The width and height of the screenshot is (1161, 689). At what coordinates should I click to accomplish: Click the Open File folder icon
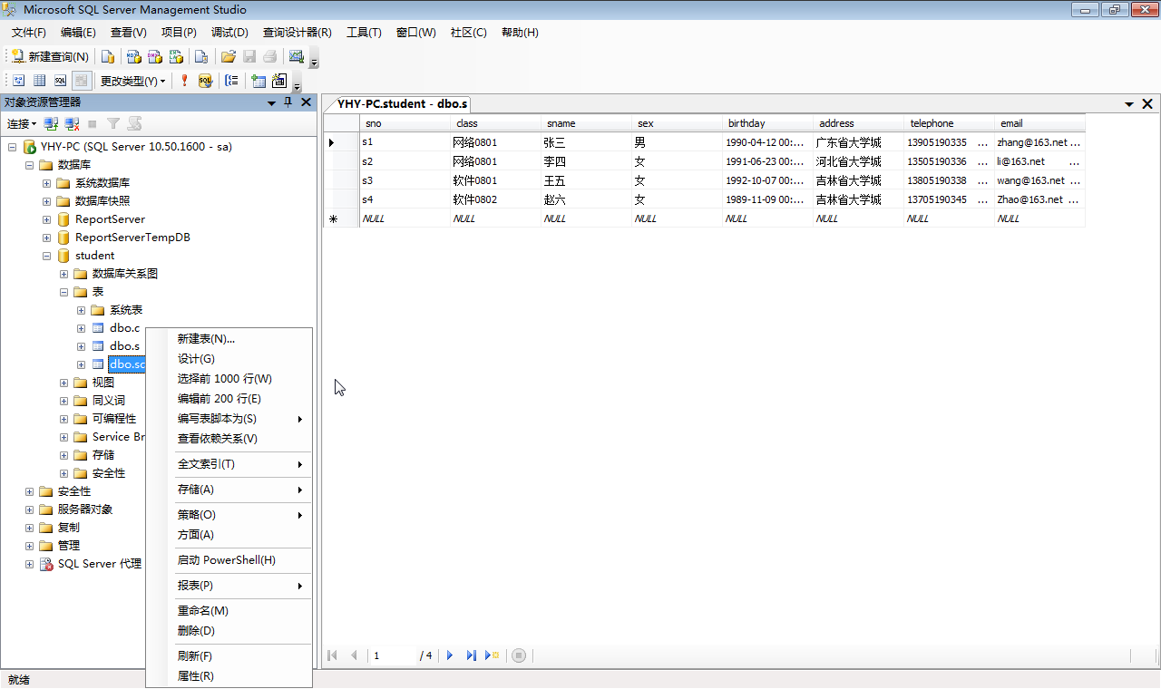click(229, 56)
